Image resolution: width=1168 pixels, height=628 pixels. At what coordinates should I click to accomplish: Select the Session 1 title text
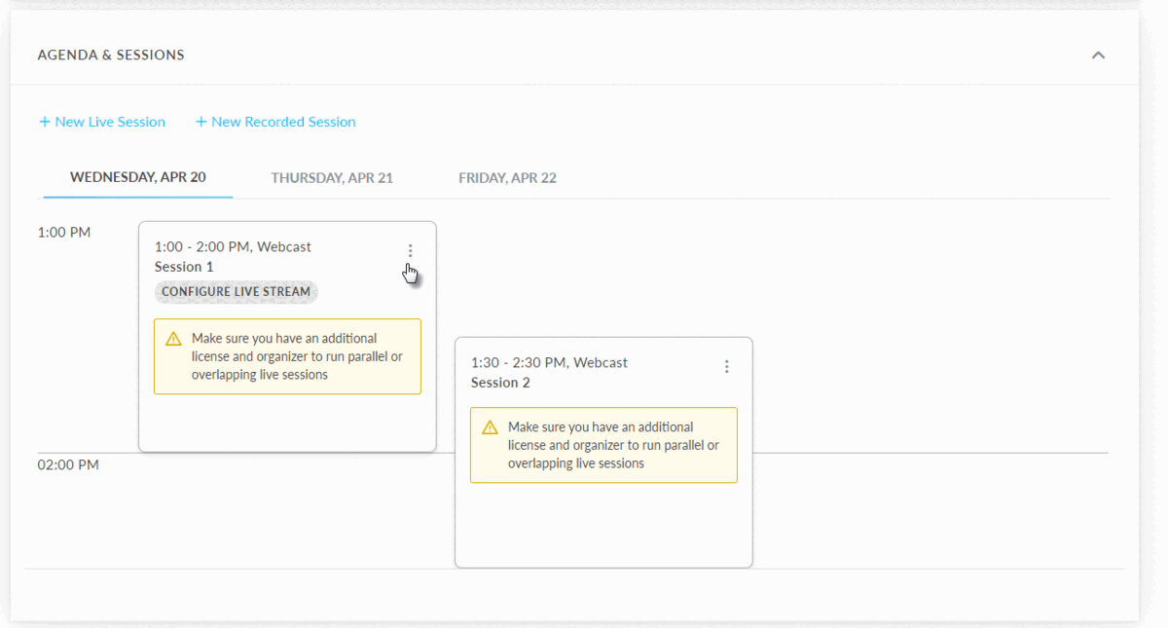[x=184, y=267]
